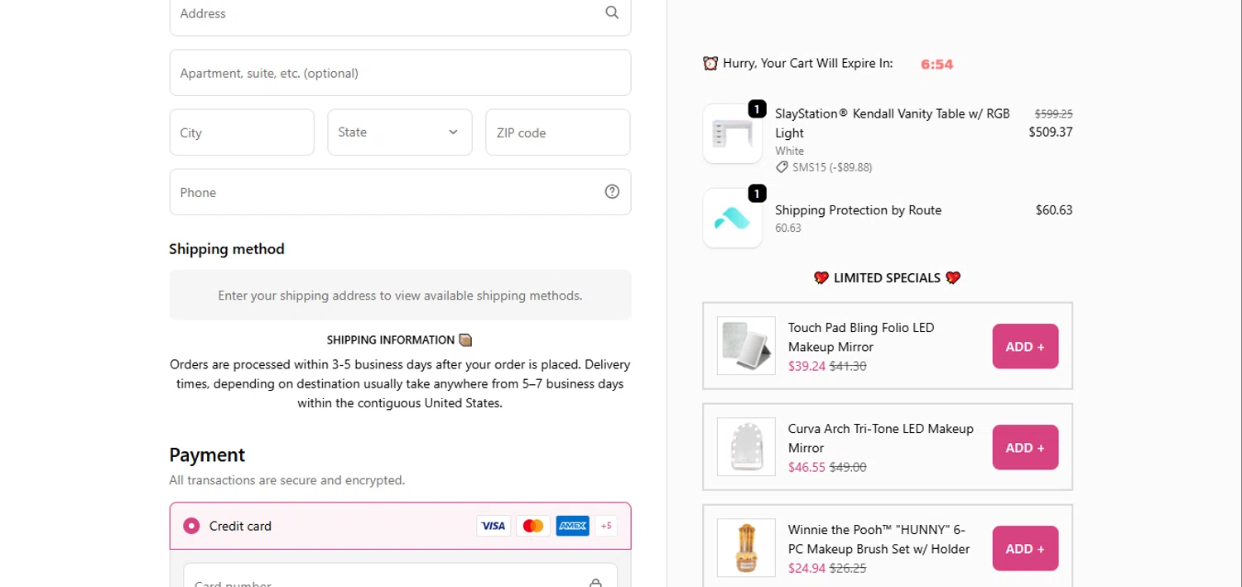Click the American Express logo

click(x=572, y=526)
